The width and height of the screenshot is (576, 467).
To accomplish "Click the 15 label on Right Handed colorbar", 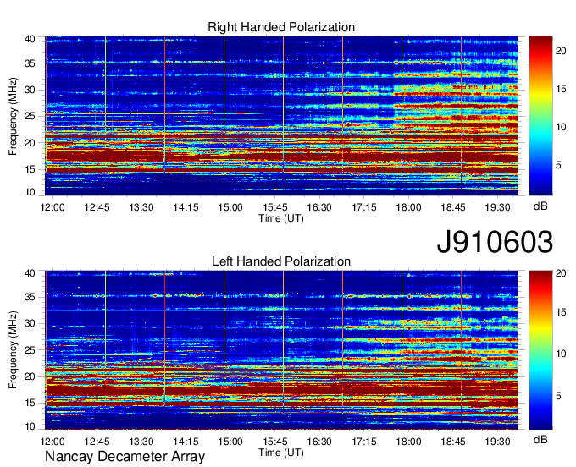I will [x=561, y=89].
